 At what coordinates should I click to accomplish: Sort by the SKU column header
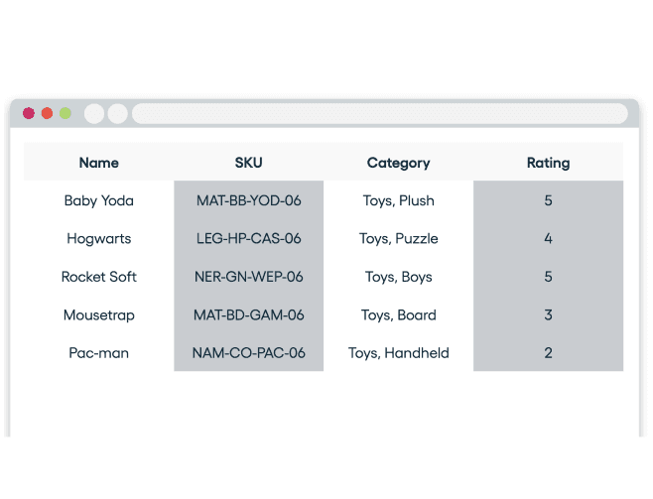pyautogui.click(x=249, y=163)
